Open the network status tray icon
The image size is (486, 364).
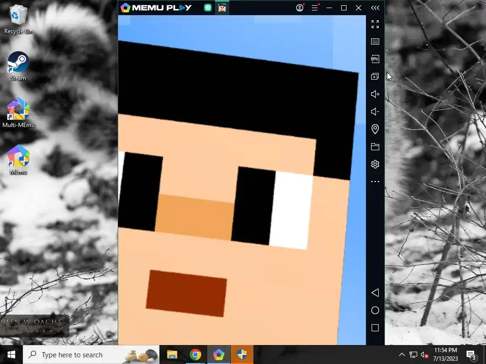(x=413, y=355)
